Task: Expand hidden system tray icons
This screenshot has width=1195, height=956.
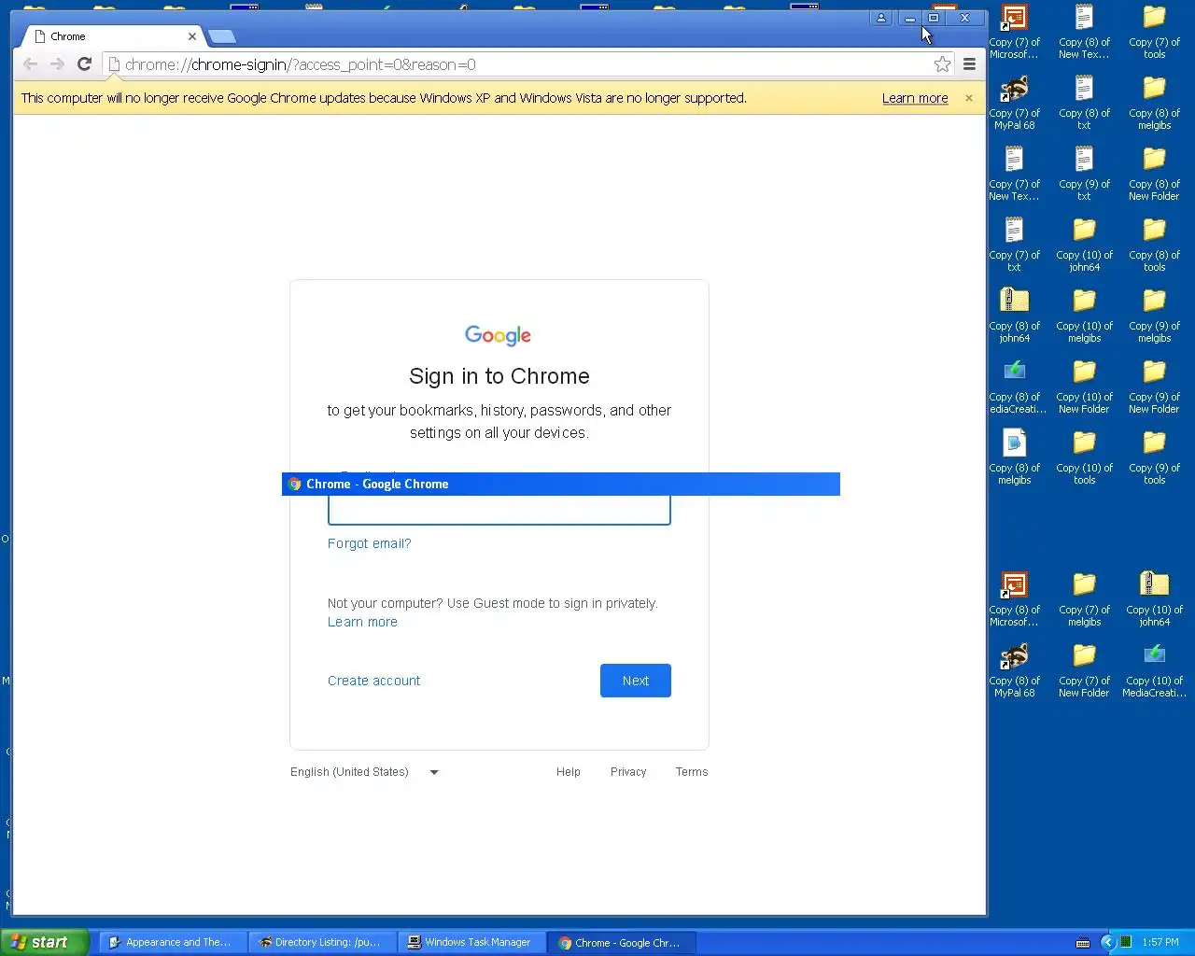Action: 1107,942
